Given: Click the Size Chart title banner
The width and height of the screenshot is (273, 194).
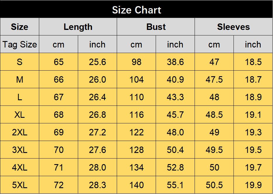Looking at the screenshot, I should pyautogui.click(x=136, y=9).
